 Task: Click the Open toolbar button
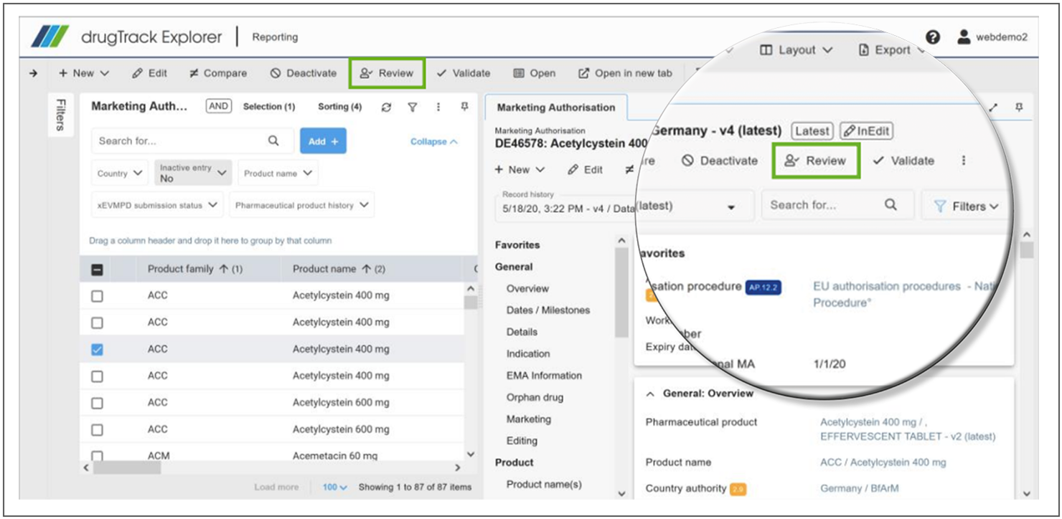coord(535,73)
